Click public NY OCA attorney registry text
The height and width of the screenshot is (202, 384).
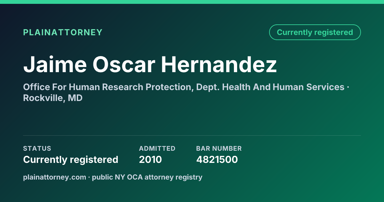point(147,177)
